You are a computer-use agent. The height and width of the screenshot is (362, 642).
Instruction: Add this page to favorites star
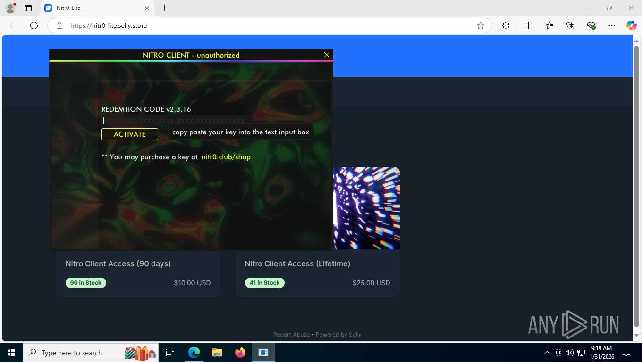coord(481,25)
